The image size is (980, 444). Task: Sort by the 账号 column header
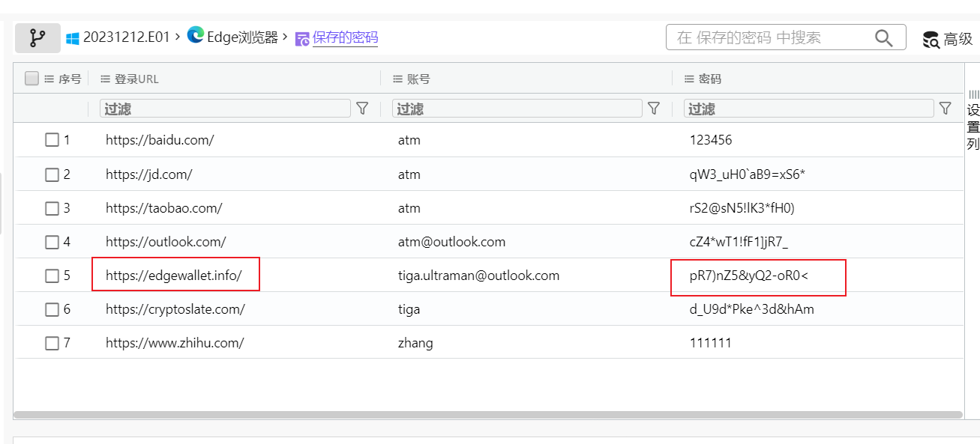[418, 79]
